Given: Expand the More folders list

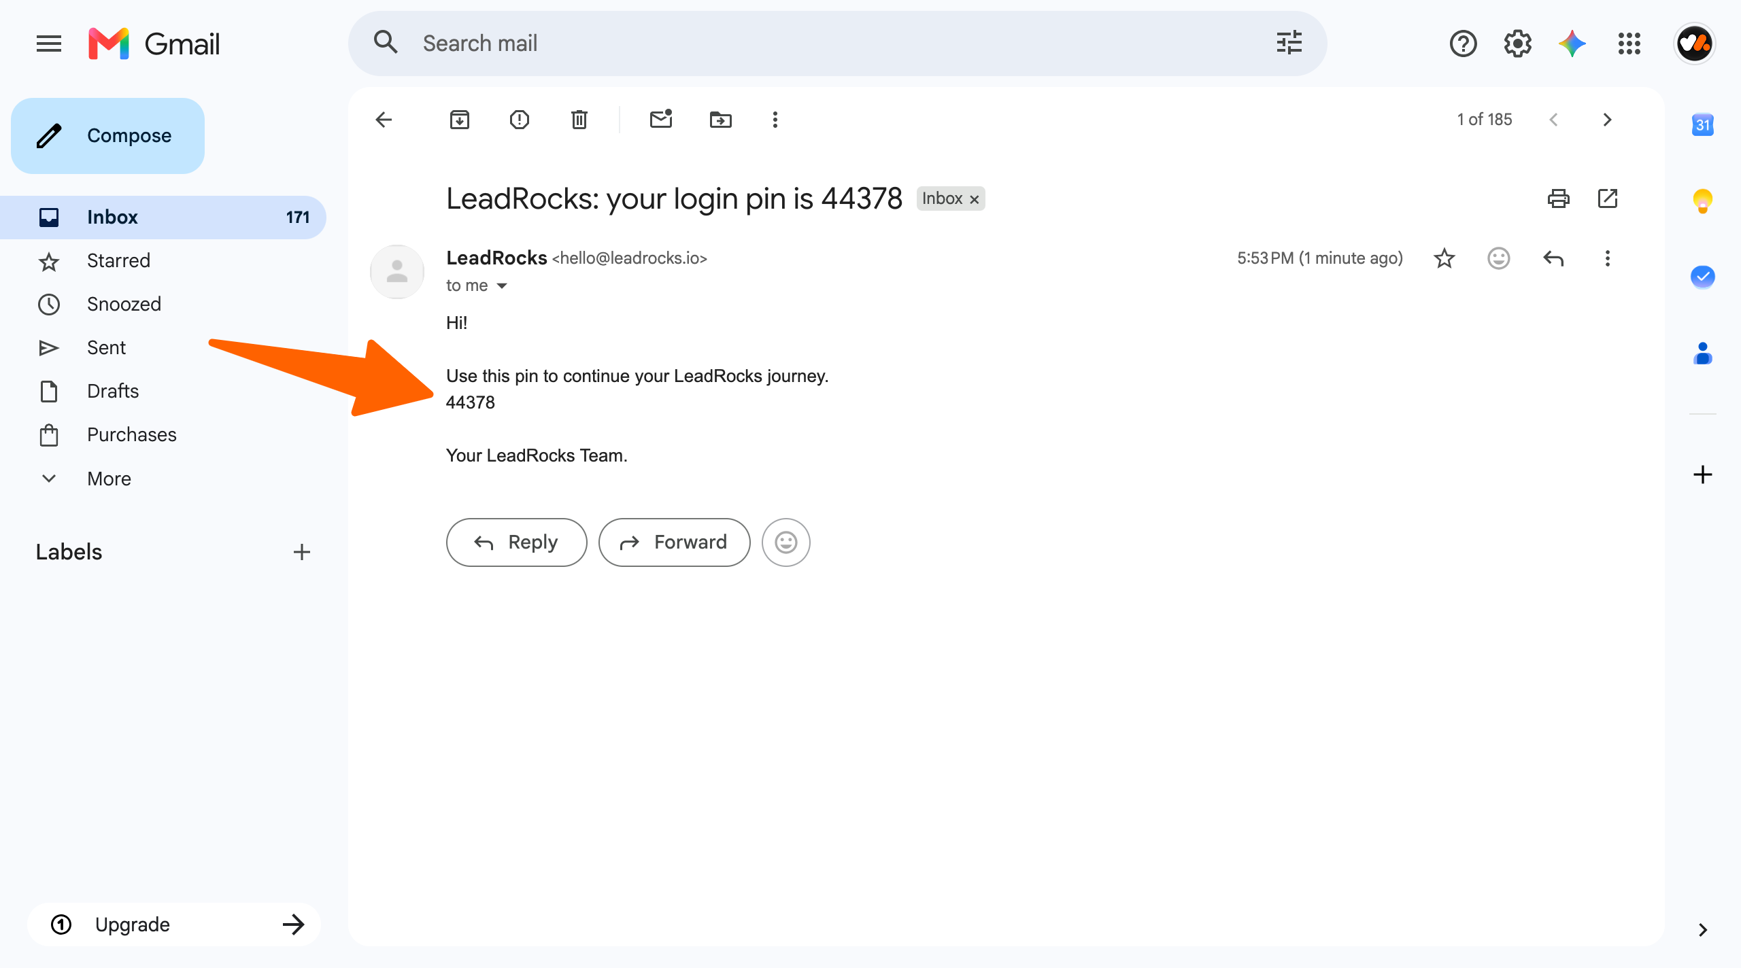Looking at the screenshot, I should [163, 479].
